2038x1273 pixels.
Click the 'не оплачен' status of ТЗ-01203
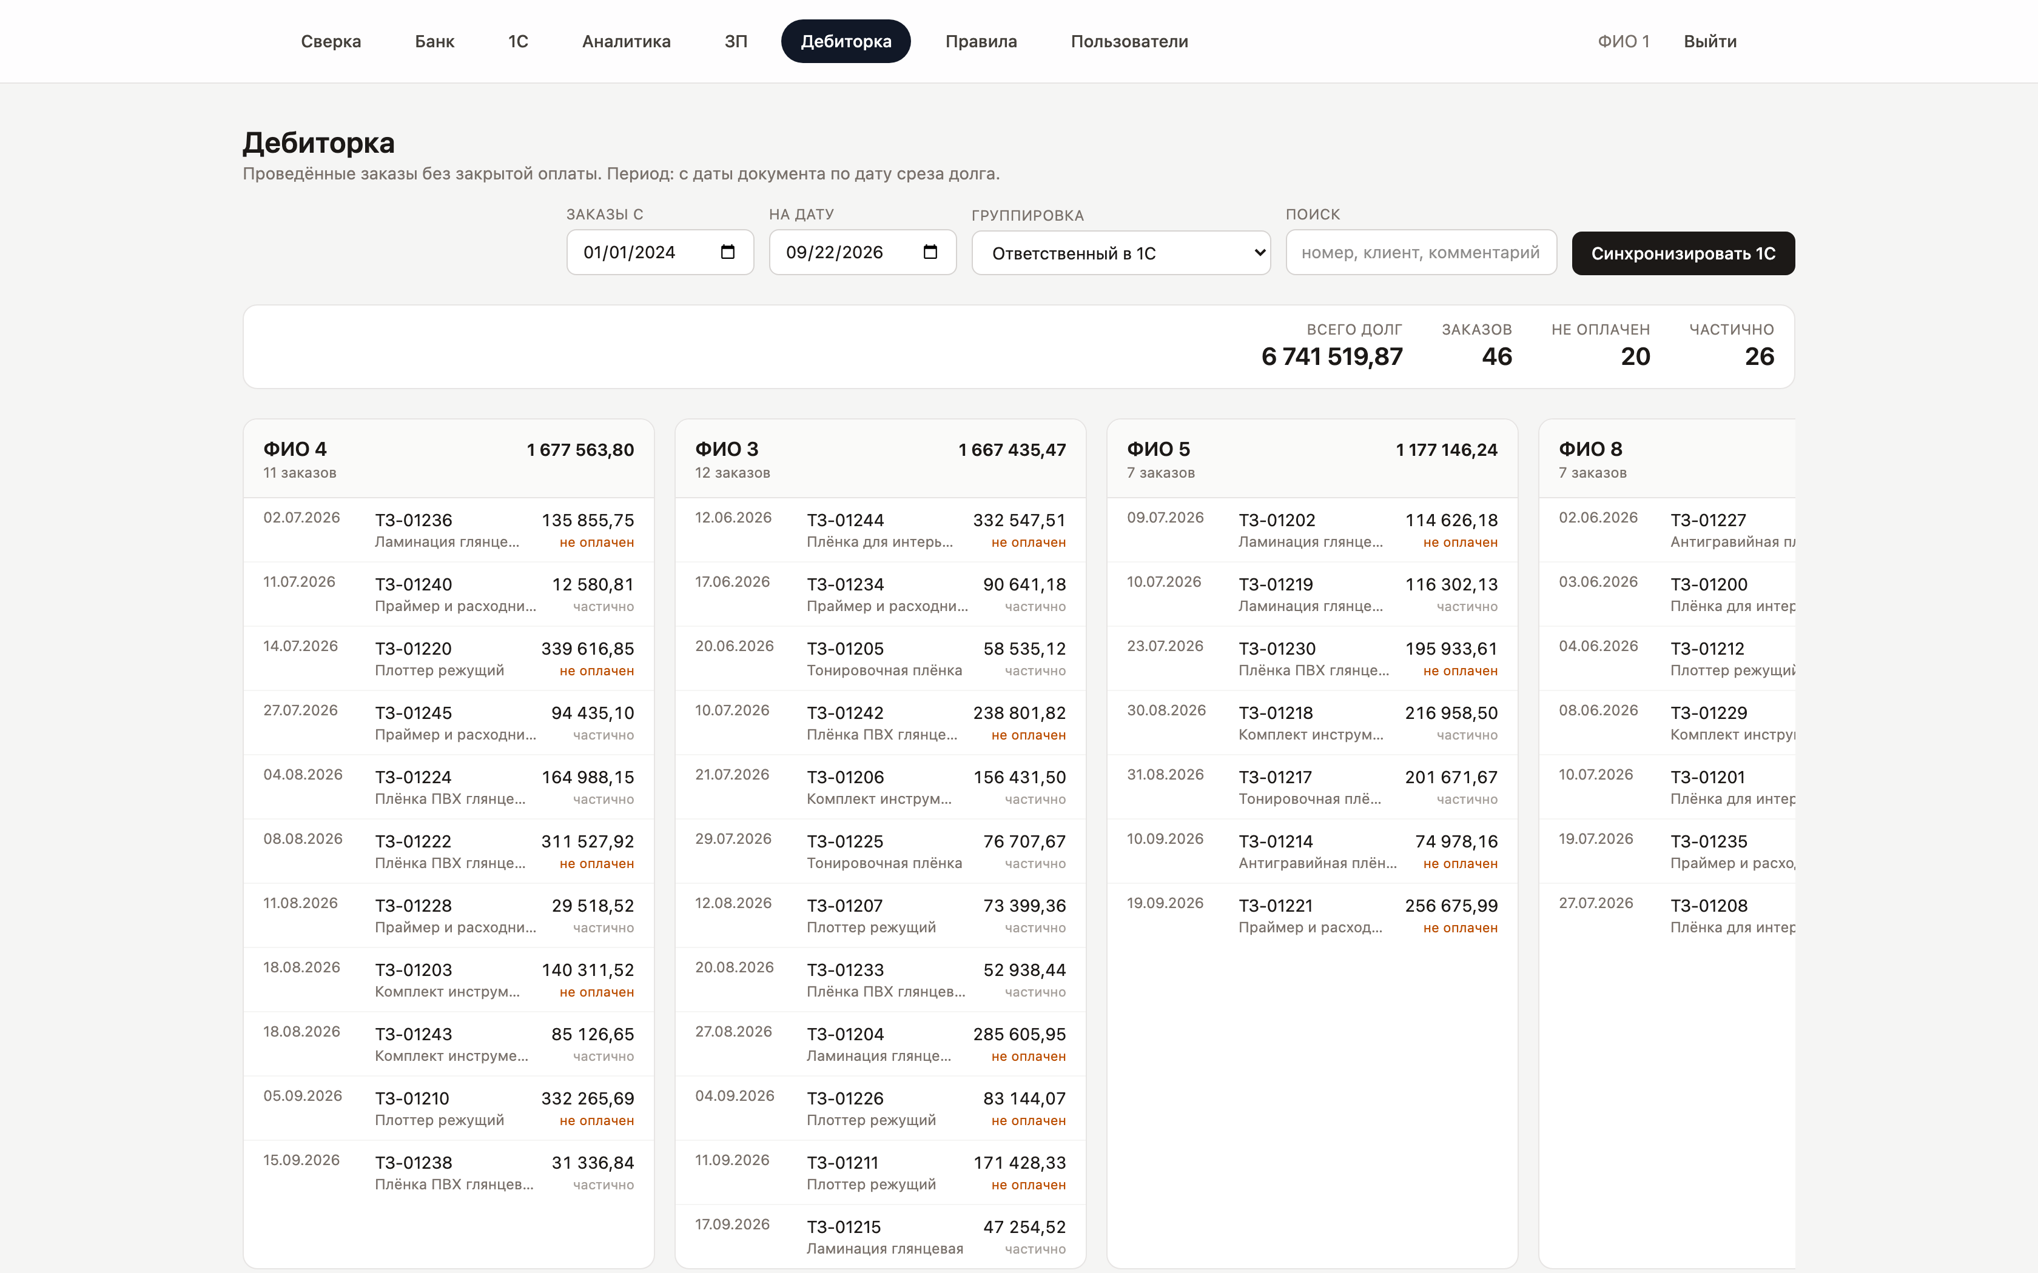[x=596, y=992]
